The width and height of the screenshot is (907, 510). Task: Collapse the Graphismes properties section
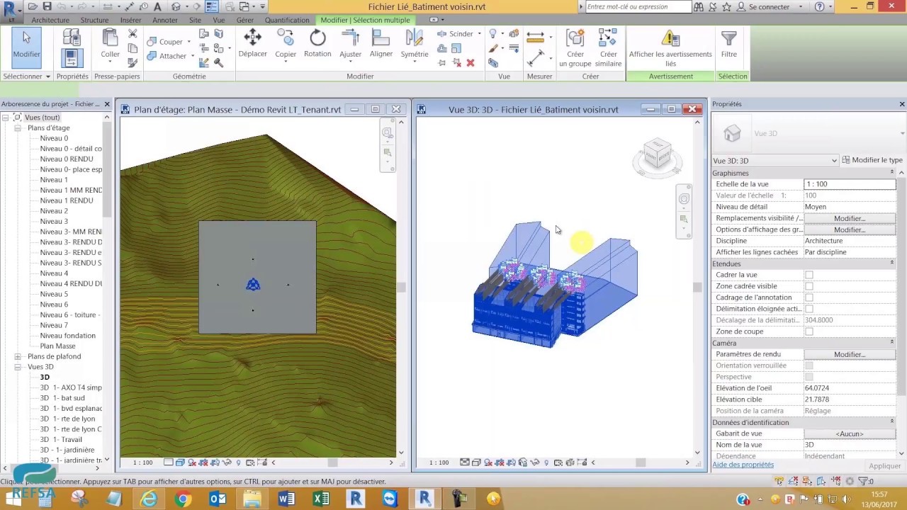(x=892, y=173)
